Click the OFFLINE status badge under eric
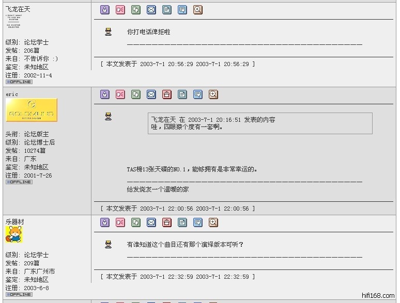Image resolution: width=400 pixels, height=303 pixels. [19, 182]
